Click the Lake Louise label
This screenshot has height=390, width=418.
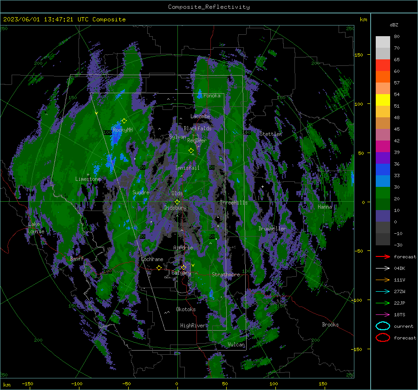click(x=36, y=228)
